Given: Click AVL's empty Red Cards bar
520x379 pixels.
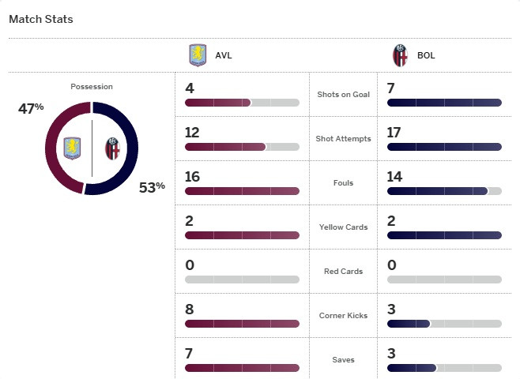Looking at the screenshot, I should [x=242, y=280].
